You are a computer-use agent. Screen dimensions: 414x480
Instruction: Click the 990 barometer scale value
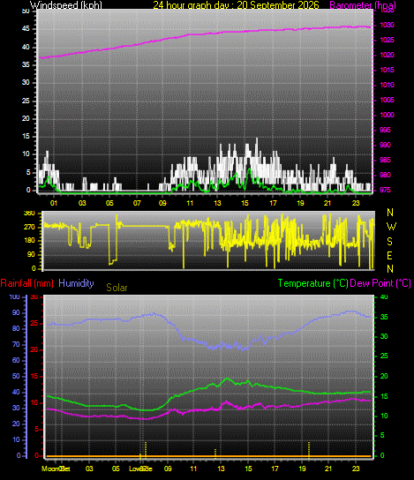385,145
